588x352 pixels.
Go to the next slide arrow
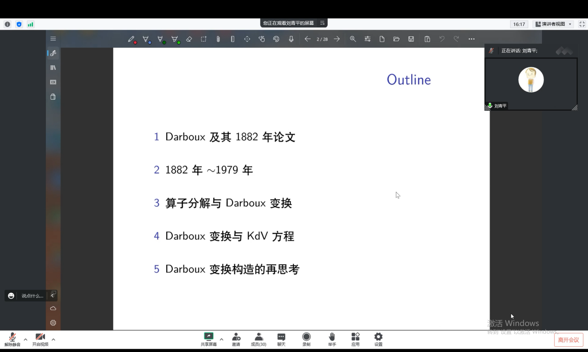[x=337, y=39]
